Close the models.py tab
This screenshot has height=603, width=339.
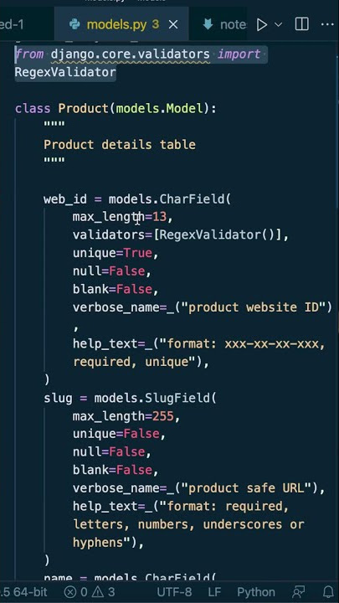tap(173, 25)
